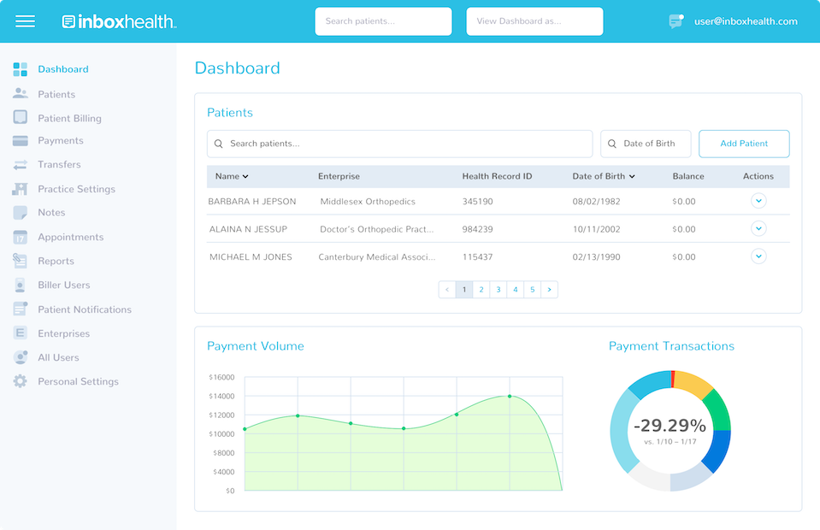
Task: Click the MICHAEL M JONES name
Action: click(251, 257)
